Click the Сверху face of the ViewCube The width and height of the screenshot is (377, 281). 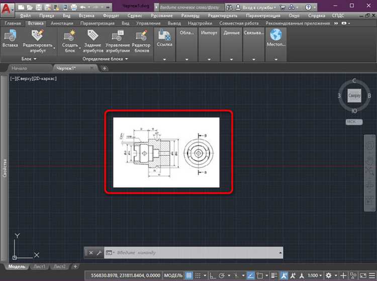354,96
